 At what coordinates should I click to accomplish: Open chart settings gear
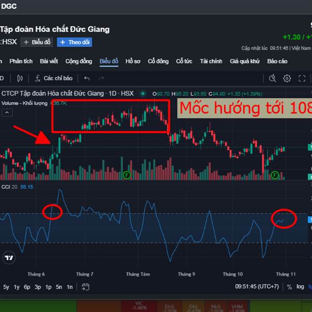coord(287,79)
